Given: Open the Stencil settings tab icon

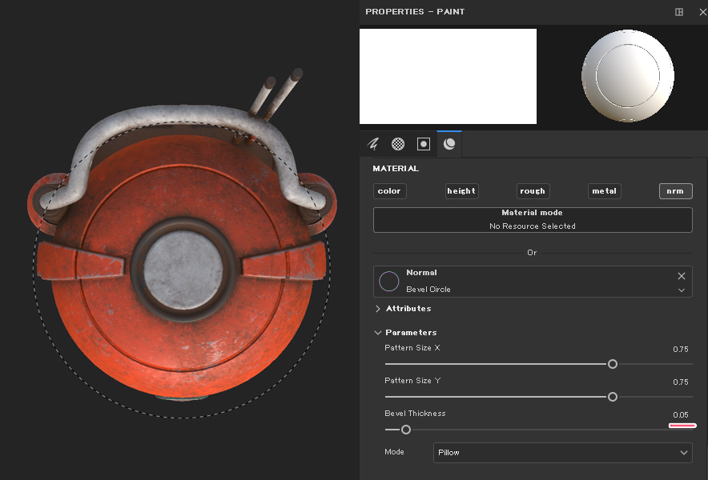Looking at the screenshot, I should (424, 144).
